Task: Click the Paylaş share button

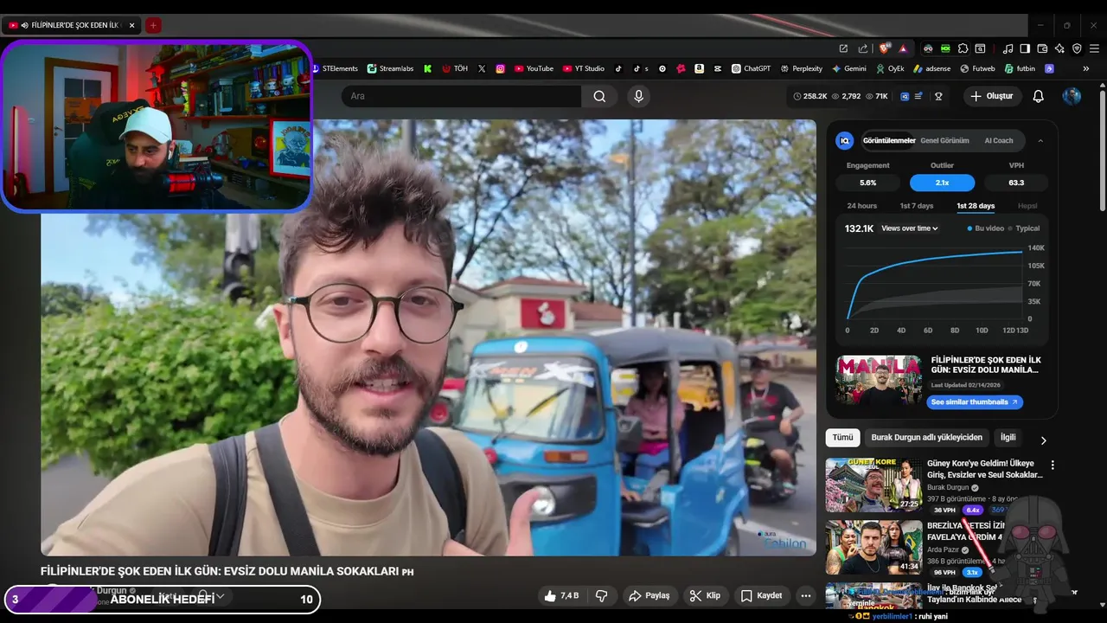Action: [x=649, y=595]
